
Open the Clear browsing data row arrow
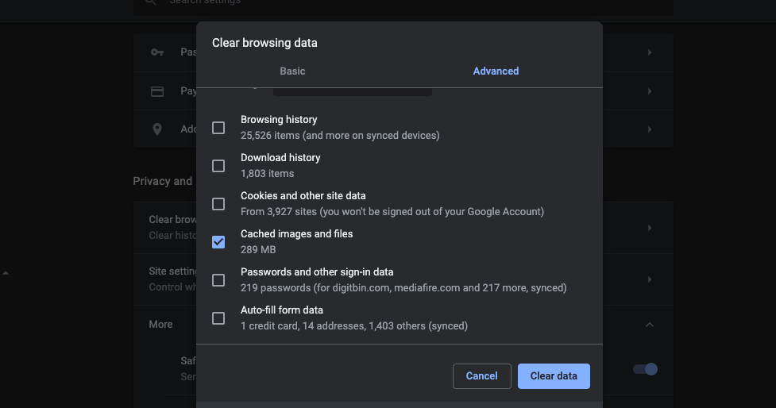coord(649,228)
